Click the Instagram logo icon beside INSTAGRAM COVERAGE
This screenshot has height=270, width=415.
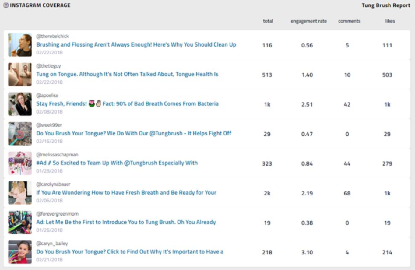coord(6,5)
